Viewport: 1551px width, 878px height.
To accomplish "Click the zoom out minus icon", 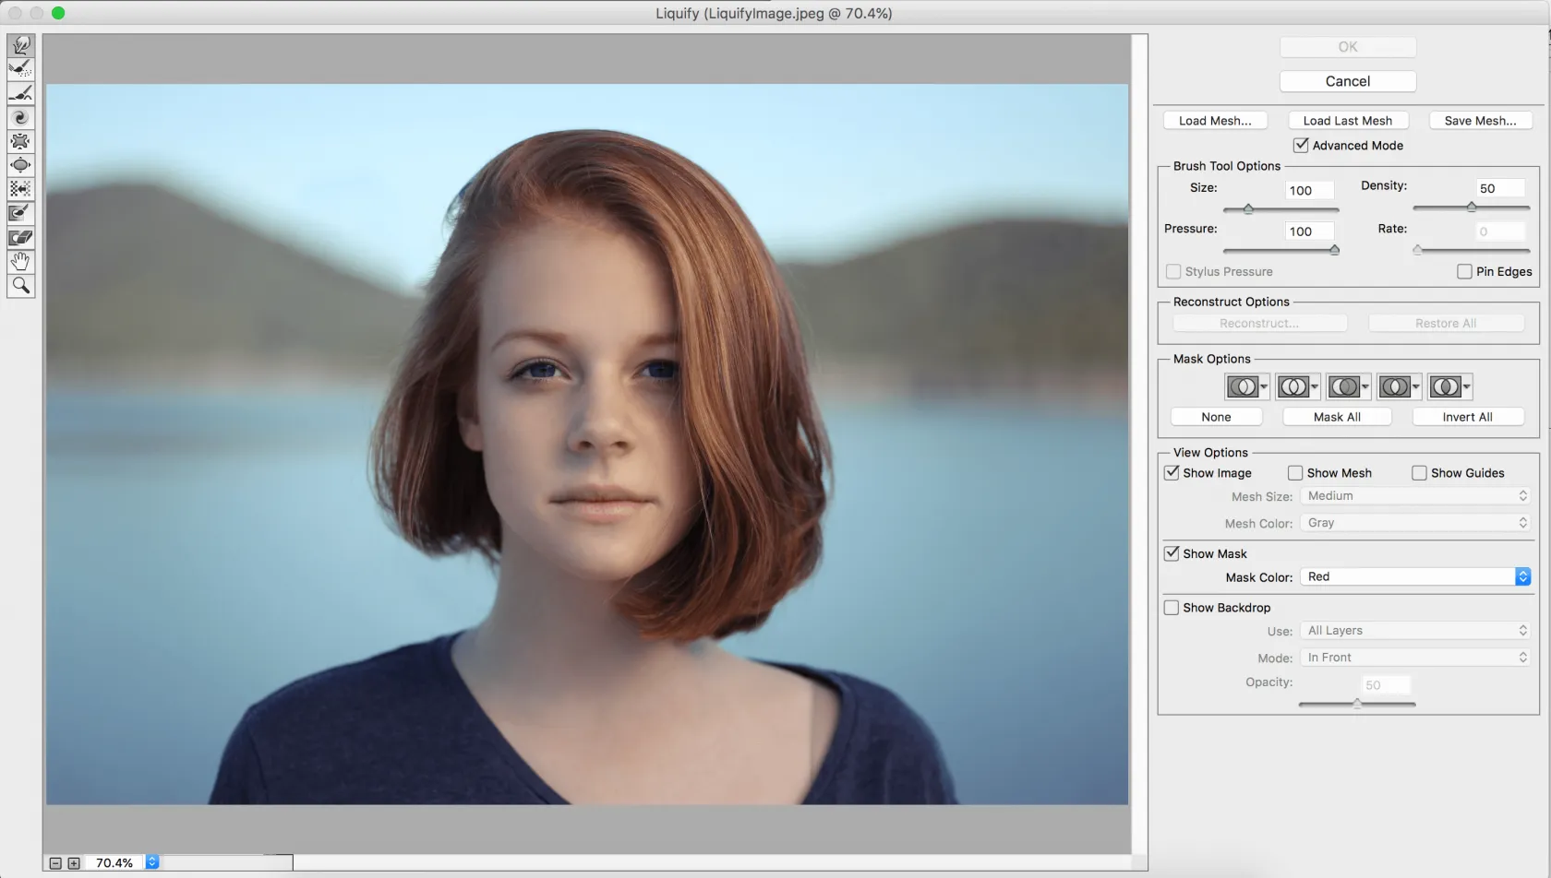I will pos(55,863).
